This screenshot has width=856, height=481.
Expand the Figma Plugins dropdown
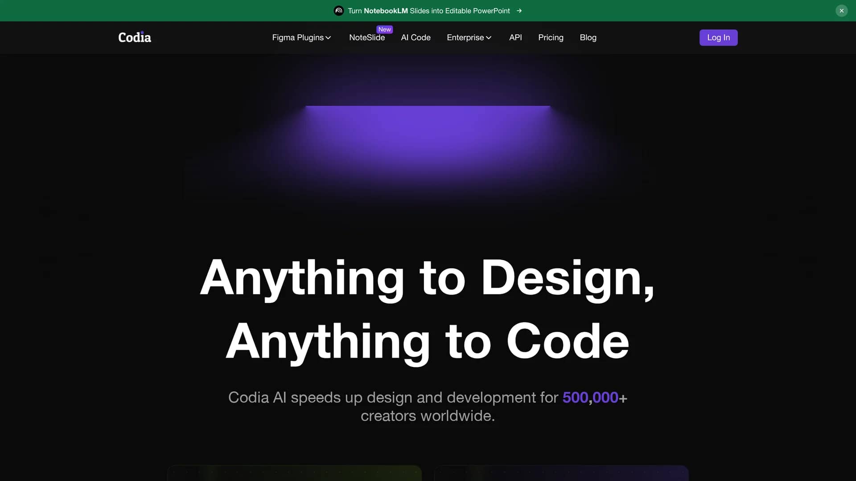click(x=301, y=37)
